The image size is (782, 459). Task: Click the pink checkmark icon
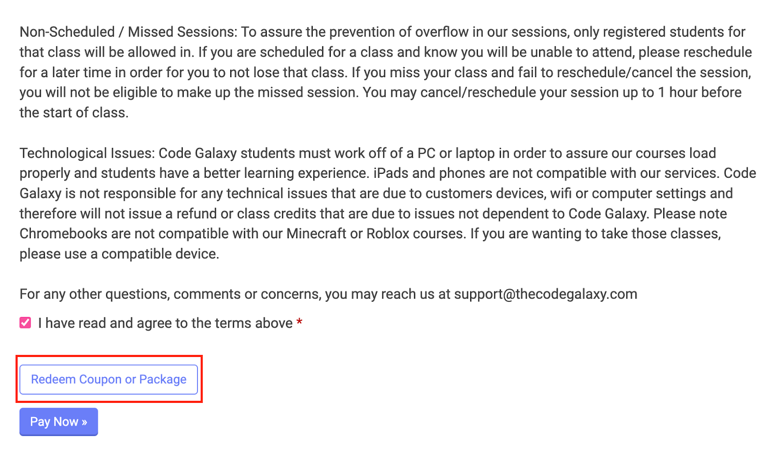(x=25, y=323)
